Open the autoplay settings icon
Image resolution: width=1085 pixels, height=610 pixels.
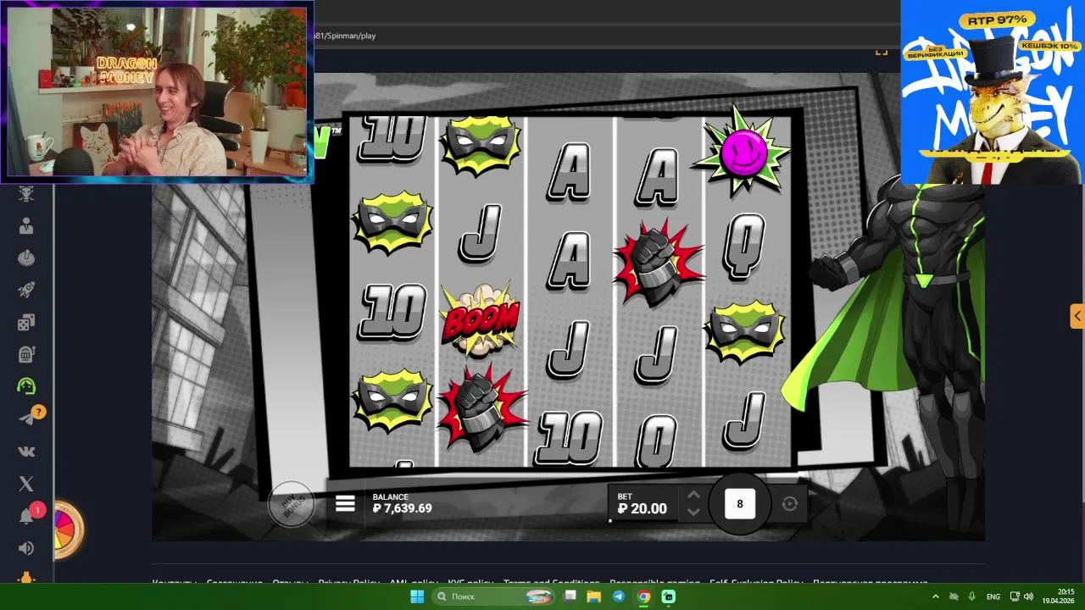click(x=790, y=504)
